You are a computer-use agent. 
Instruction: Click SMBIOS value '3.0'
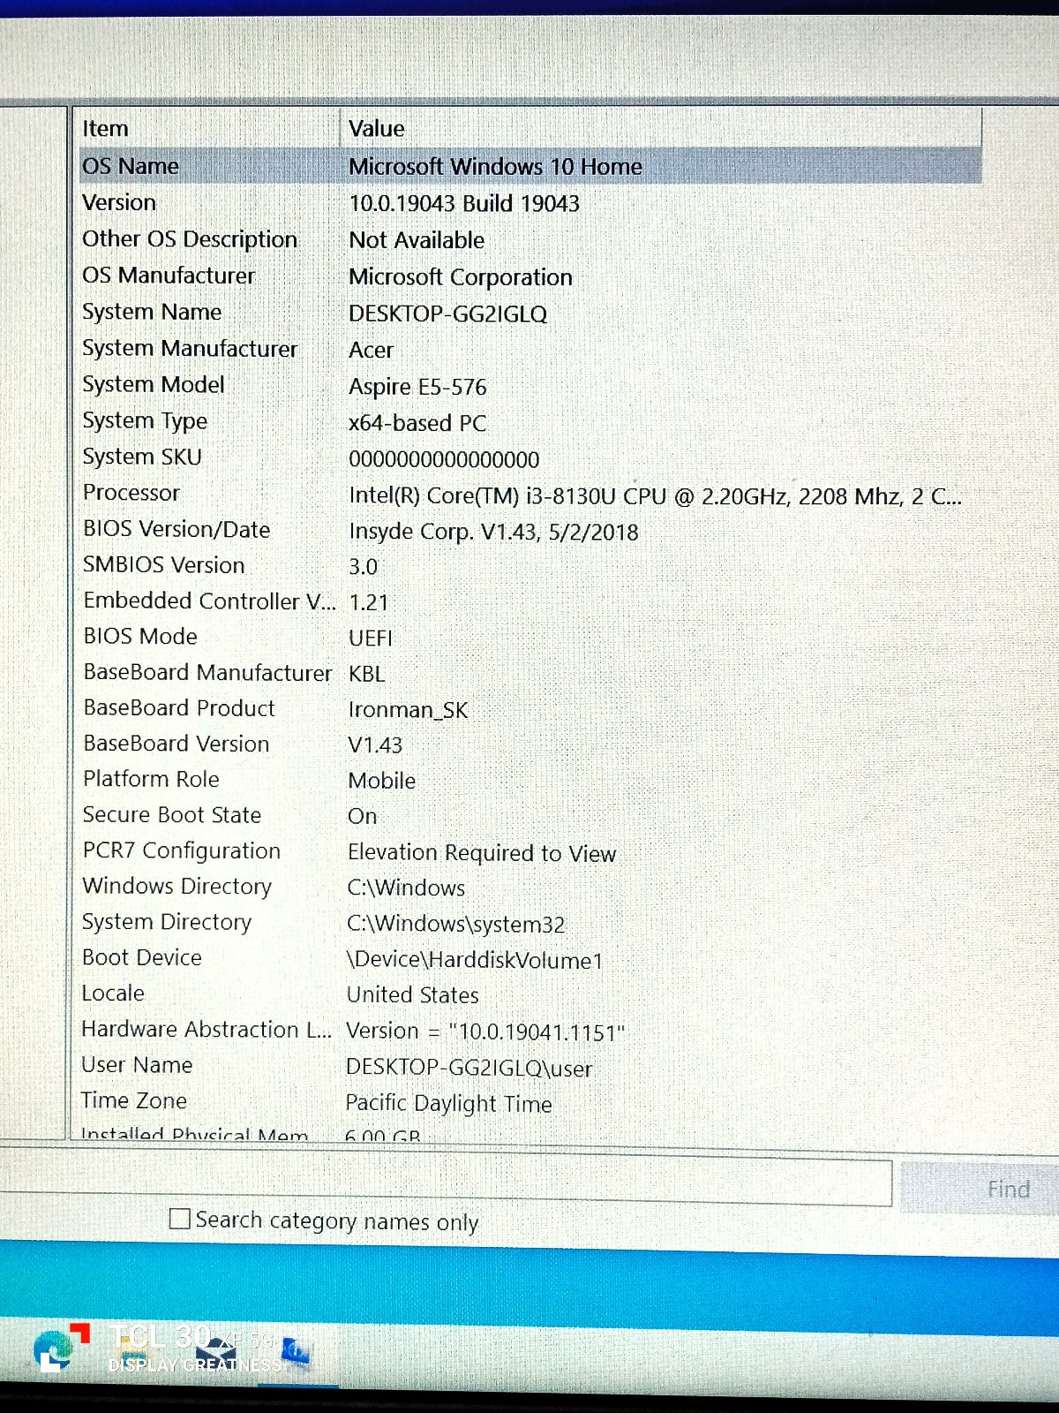[363, 567]
